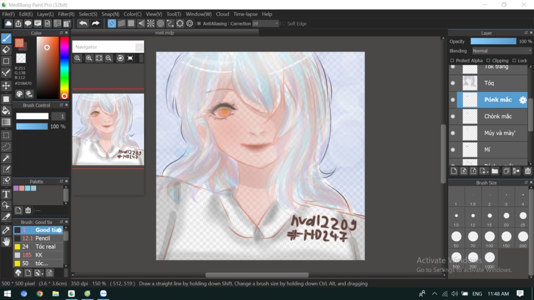Open the File menu
Image resolution: width=534 pixels, height=300 pixels.
[x=8, y=14]
